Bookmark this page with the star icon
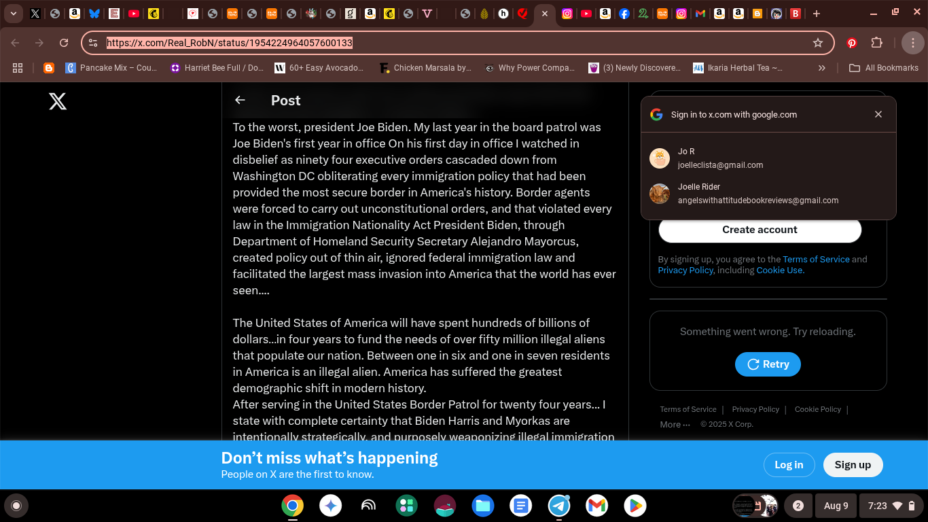928x522 pixels. [x=818, y=43]
